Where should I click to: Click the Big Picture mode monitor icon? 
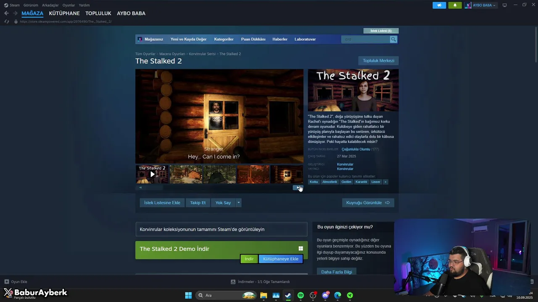pyautogui.click(x=504, y=5)
